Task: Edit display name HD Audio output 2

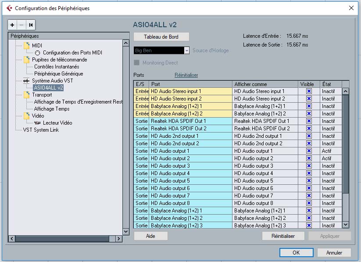Action: coord(265,158)
